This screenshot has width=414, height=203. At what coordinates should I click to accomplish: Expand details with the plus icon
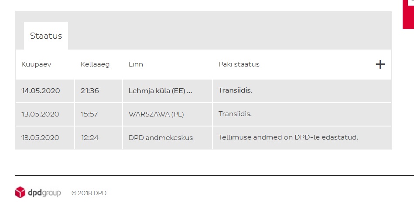point(380,64)
